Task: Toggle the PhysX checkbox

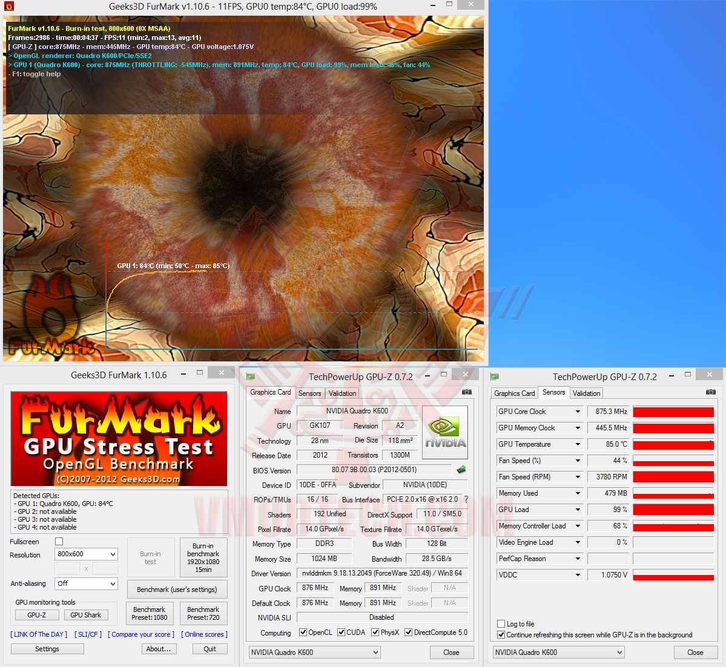Action: 375,632
